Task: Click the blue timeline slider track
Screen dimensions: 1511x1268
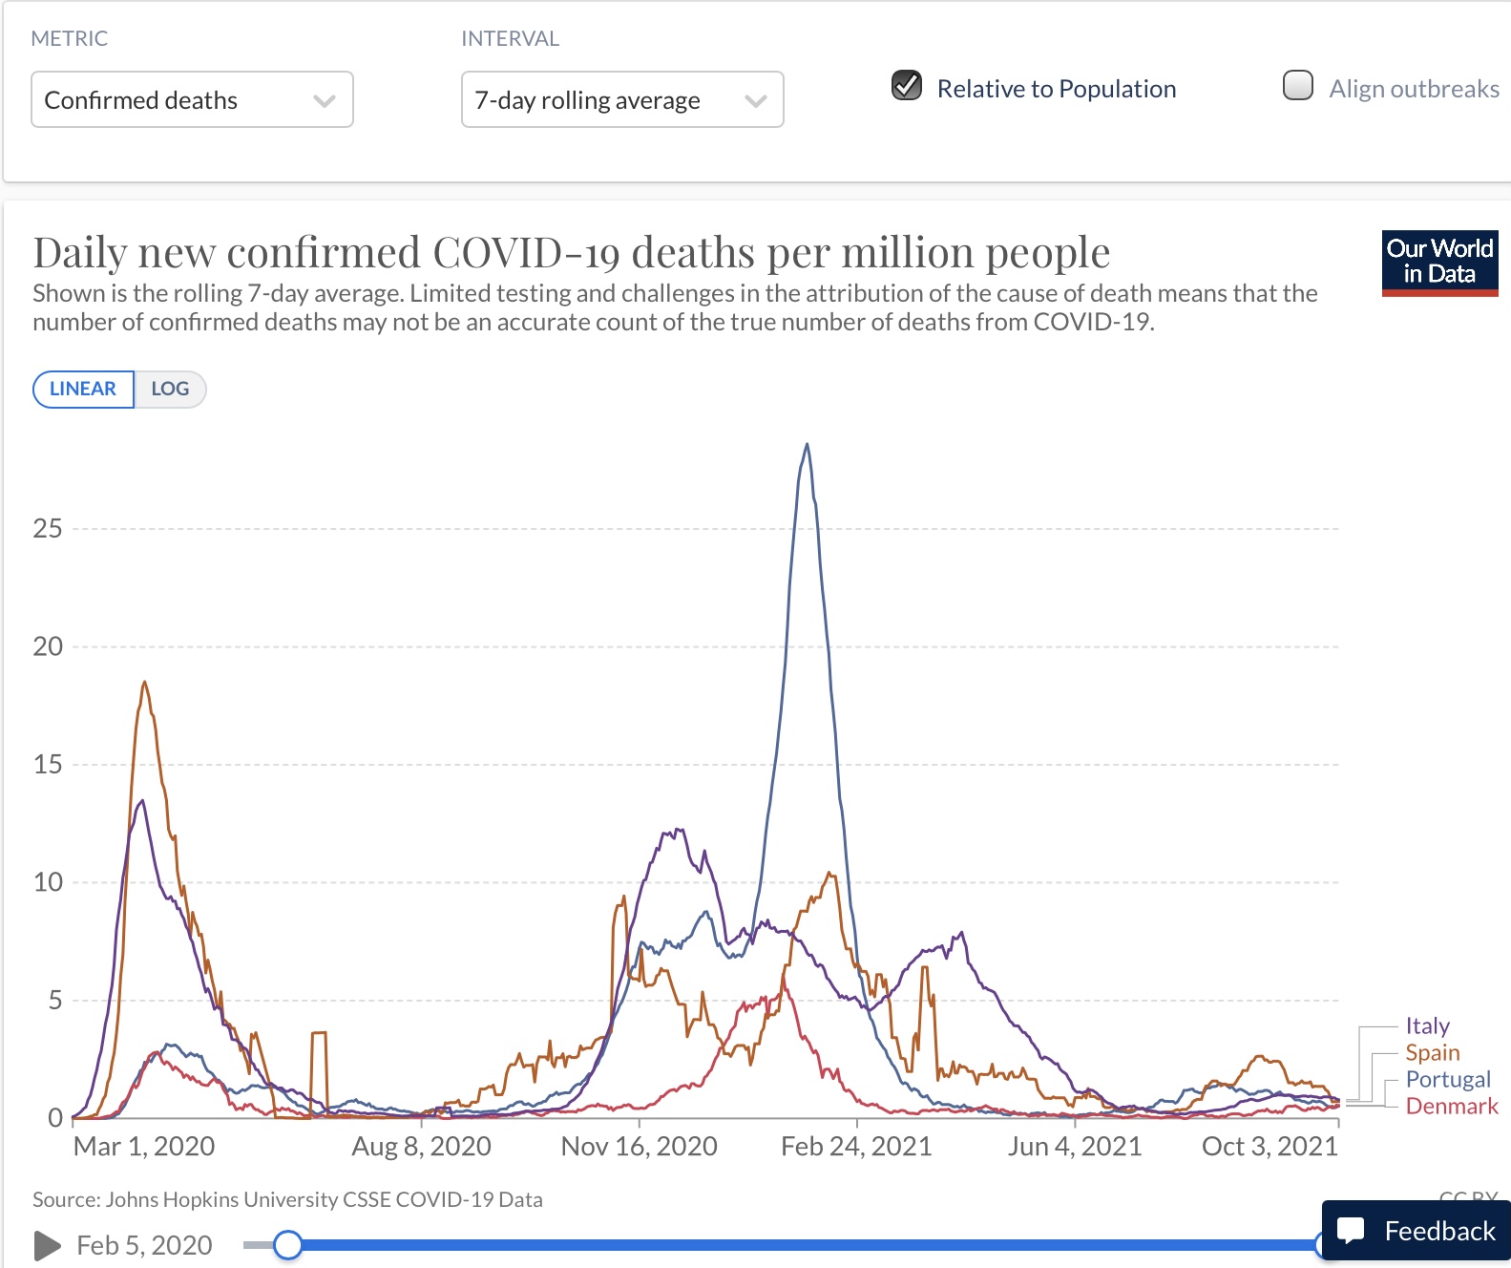Action: click(802, 1245)
